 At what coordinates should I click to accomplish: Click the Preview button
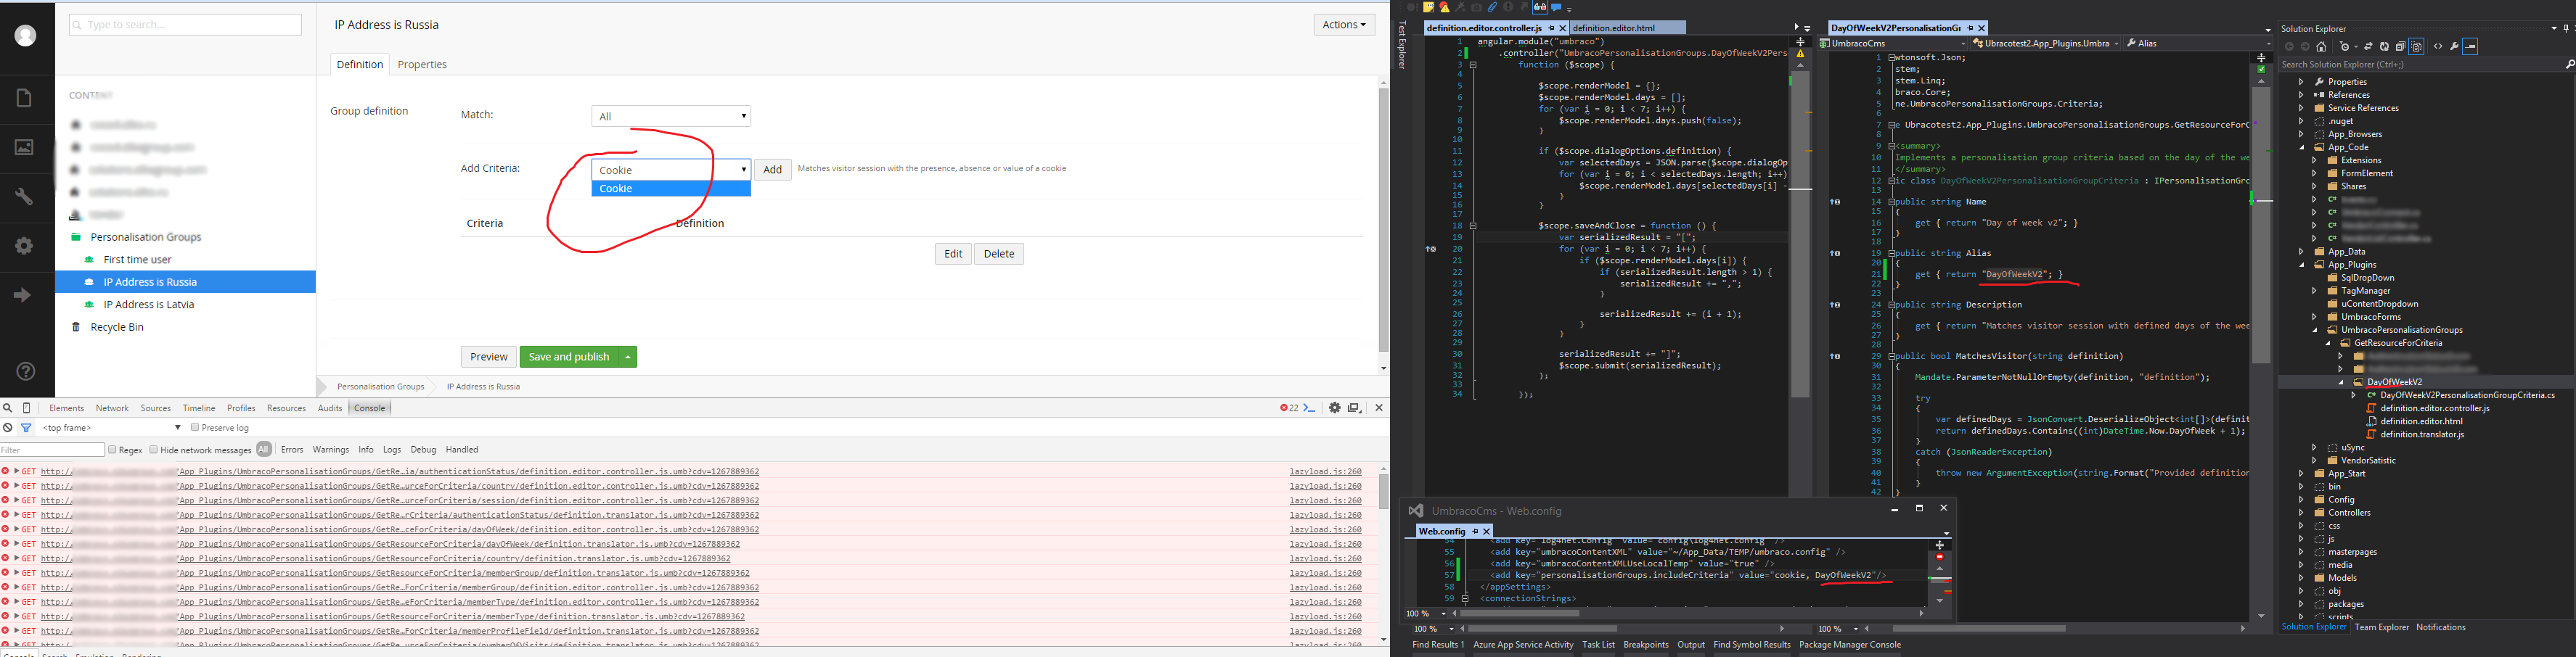click(x=488, y=358)
